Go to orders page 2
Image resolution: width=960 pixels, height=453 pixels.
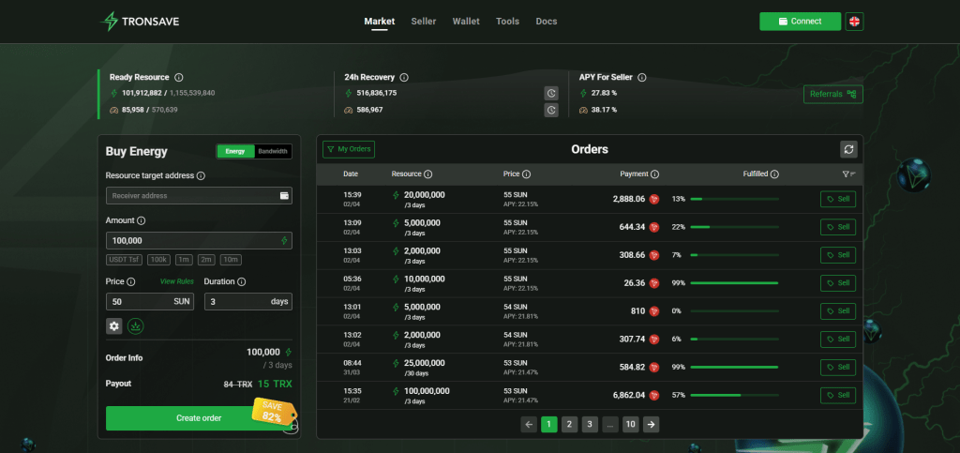point(569,424)
